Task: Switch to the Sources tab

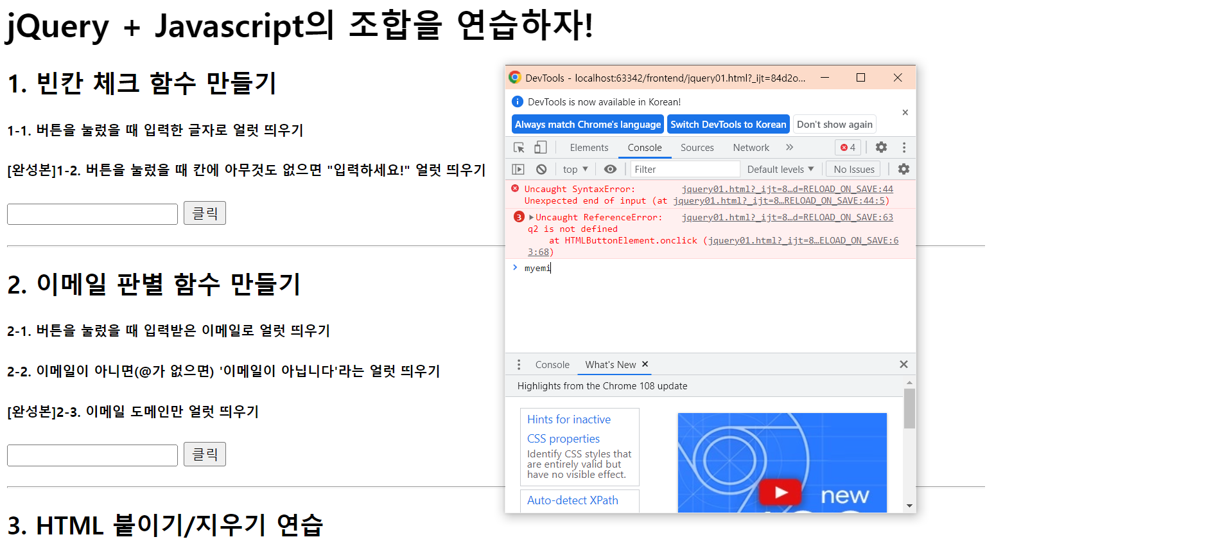Action: (x=697, y=148)
